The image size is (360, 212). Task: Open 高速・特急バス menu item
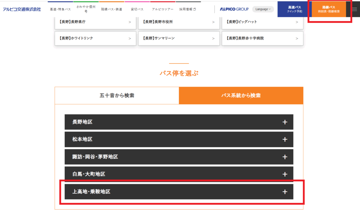60,9
